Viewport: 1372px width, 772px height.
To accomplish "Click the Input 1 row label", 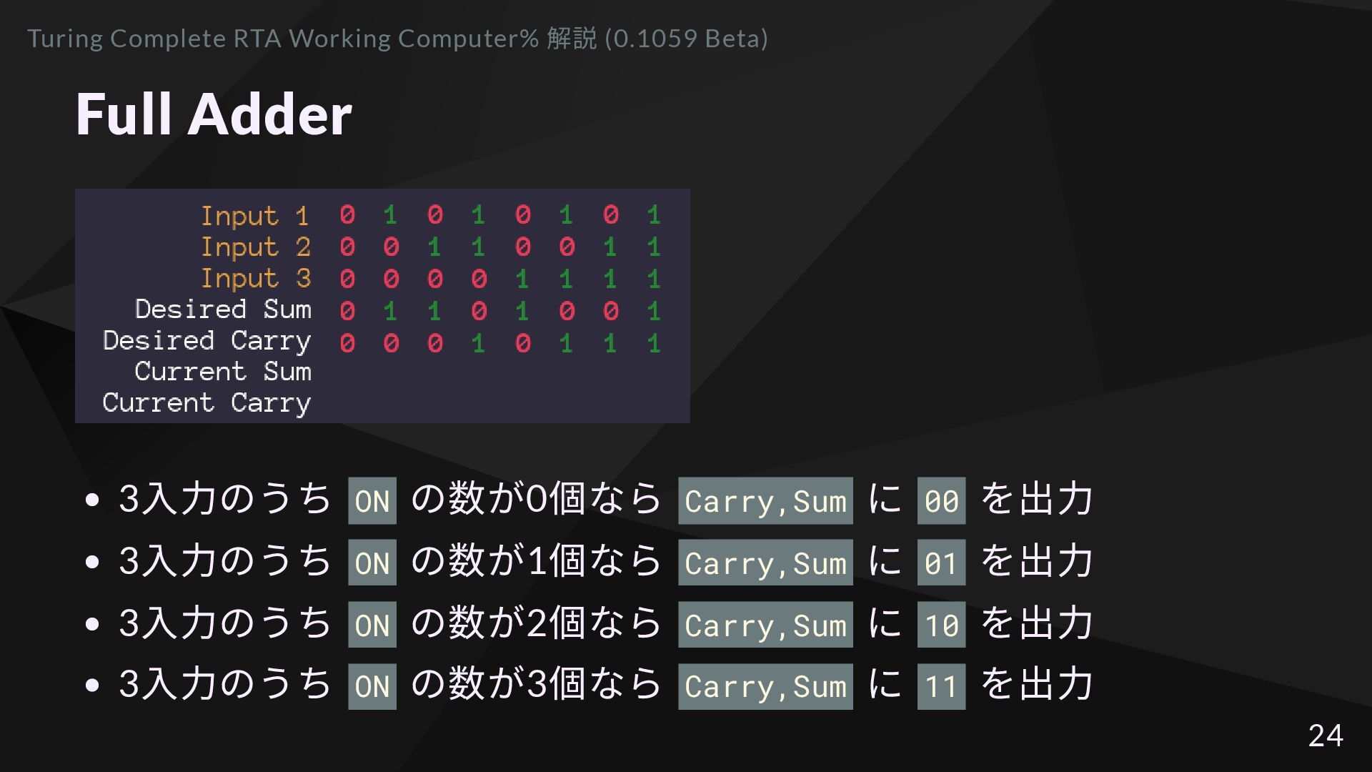I will 254,216.
